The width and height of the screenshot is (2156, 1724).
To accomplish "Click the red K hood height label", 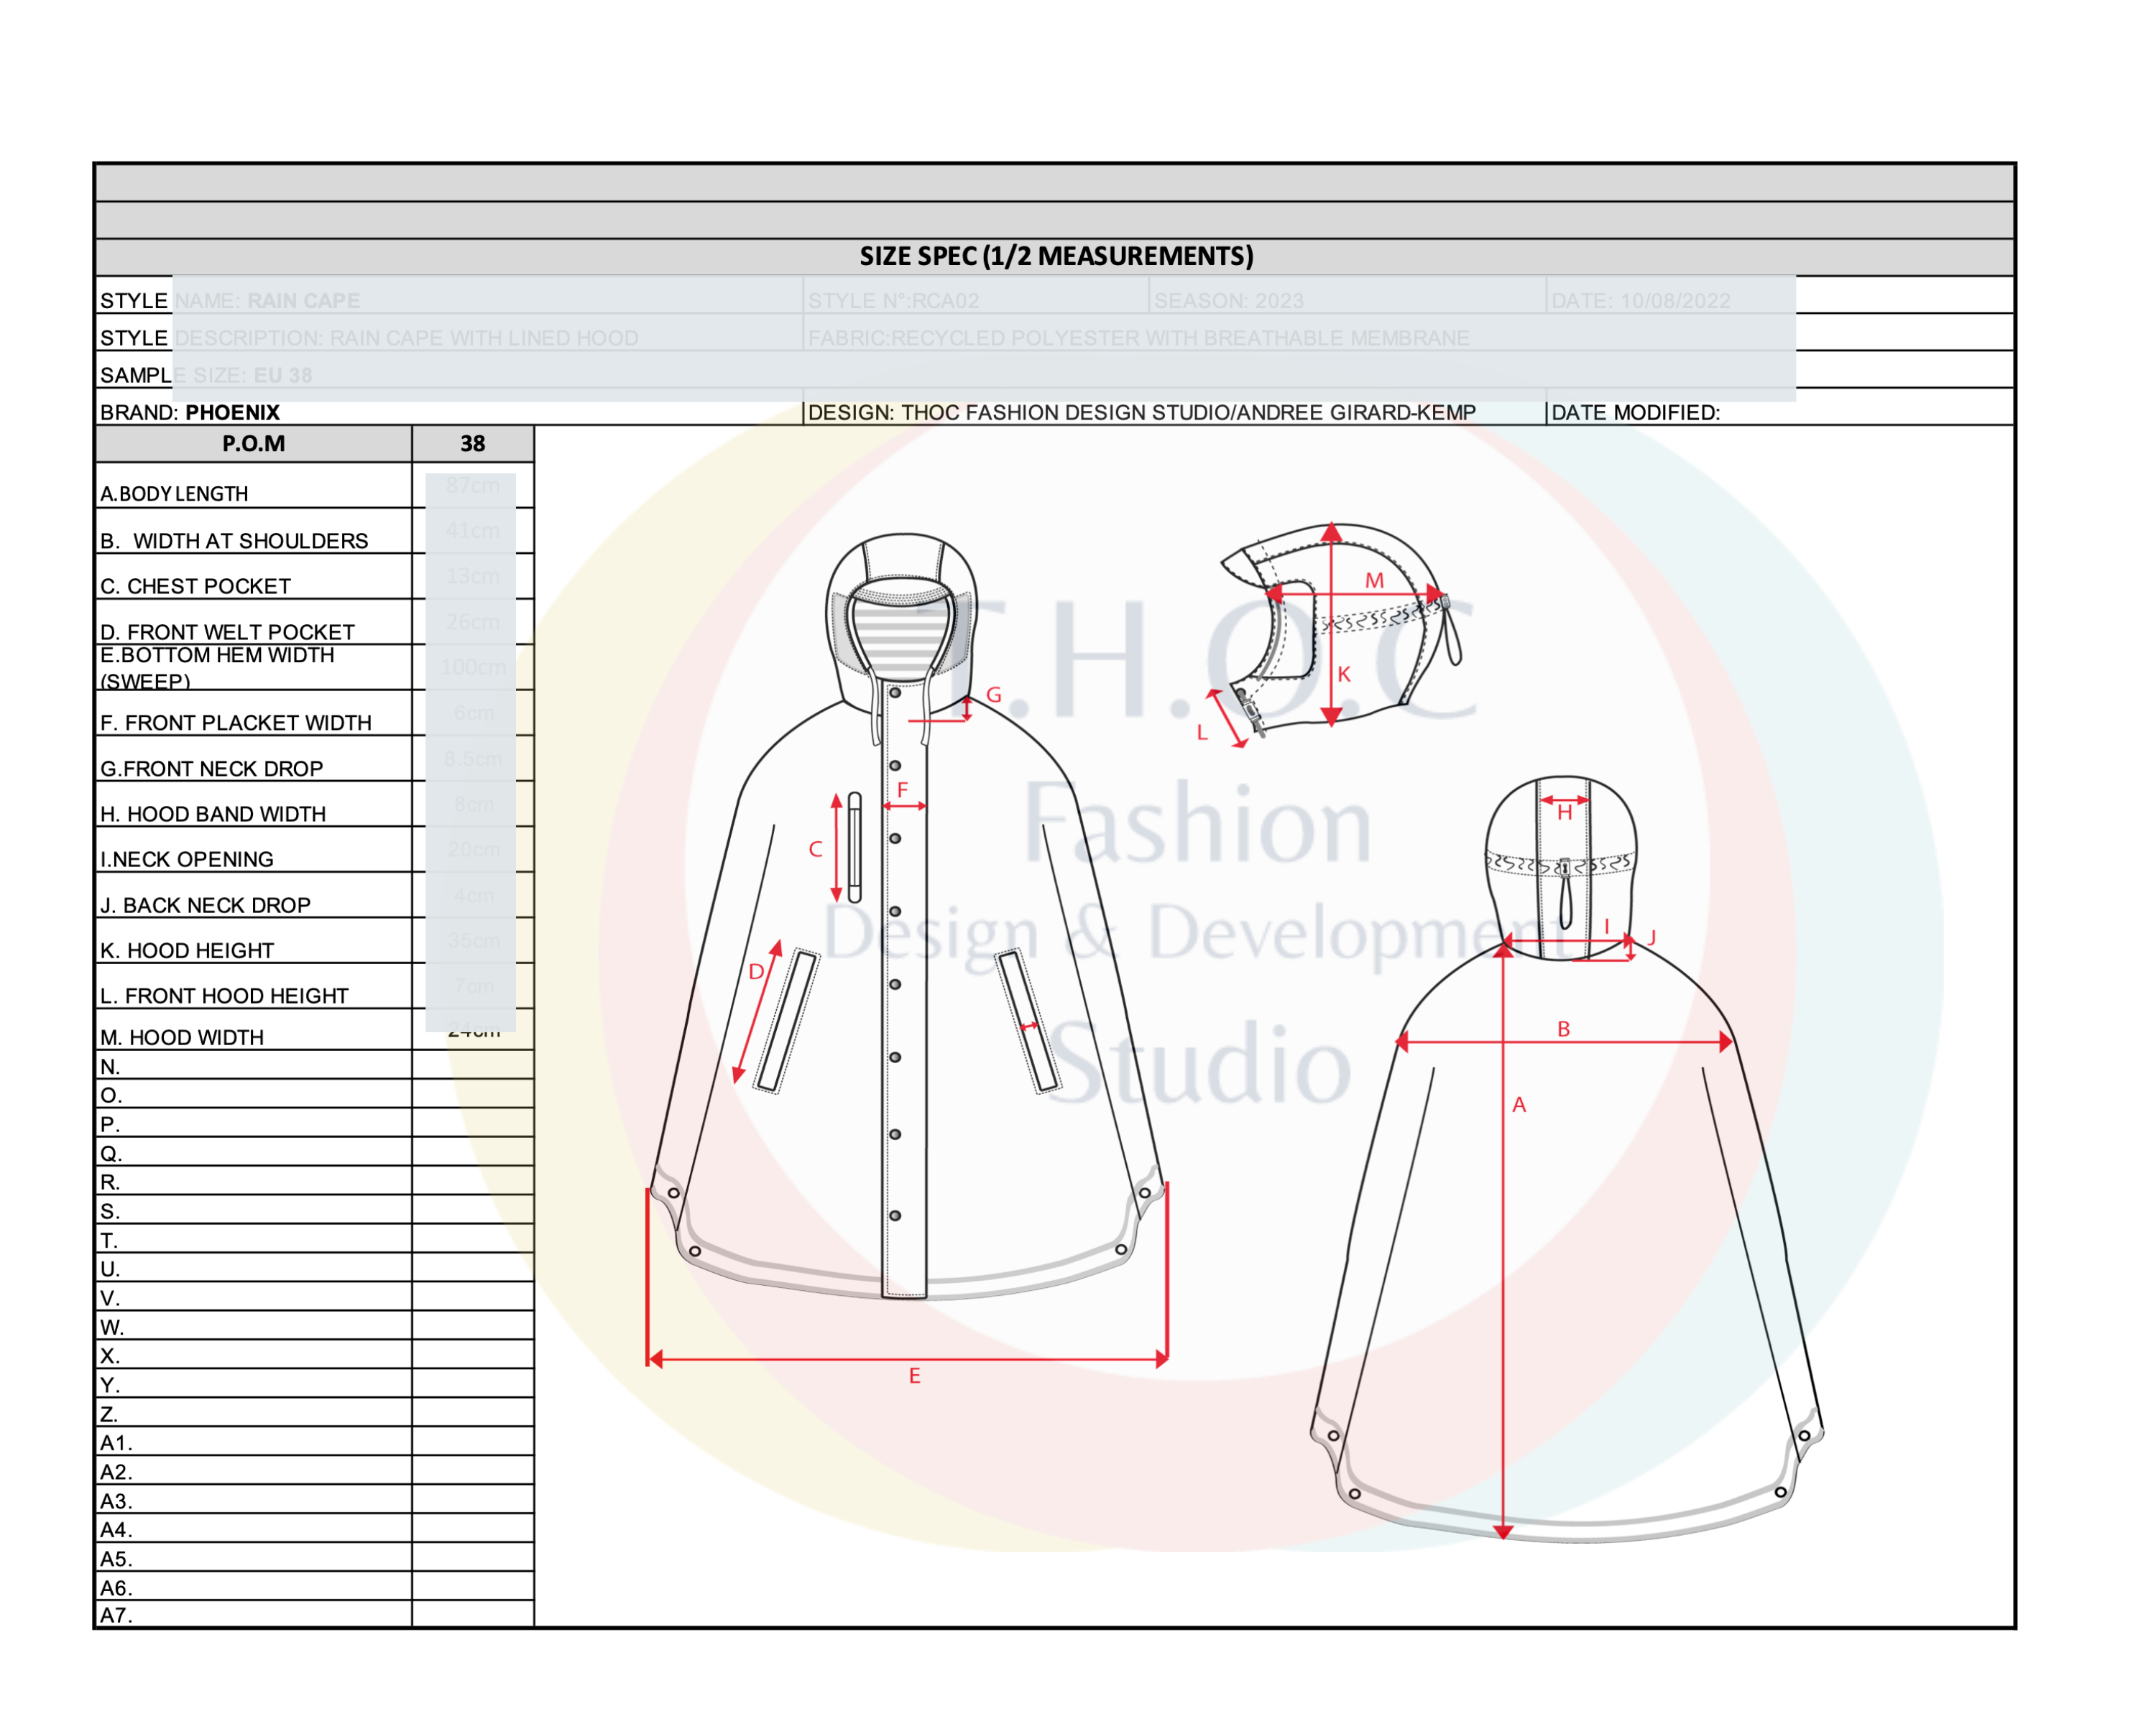I will pos(1344,675).
